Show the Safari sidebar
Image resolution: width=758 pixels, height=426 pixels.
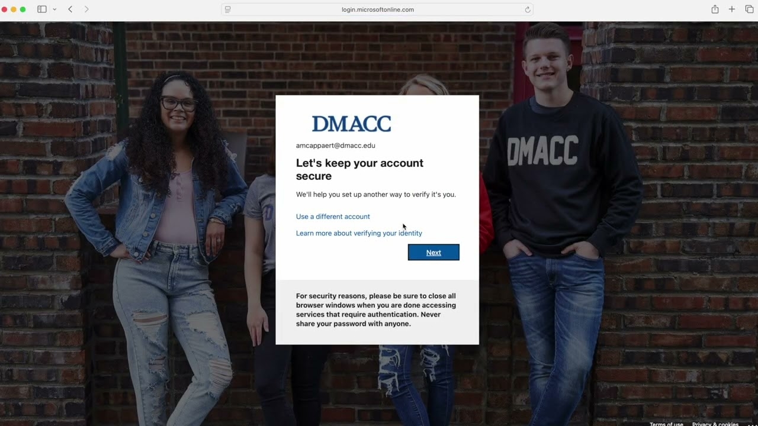click(x=42, y=9)
